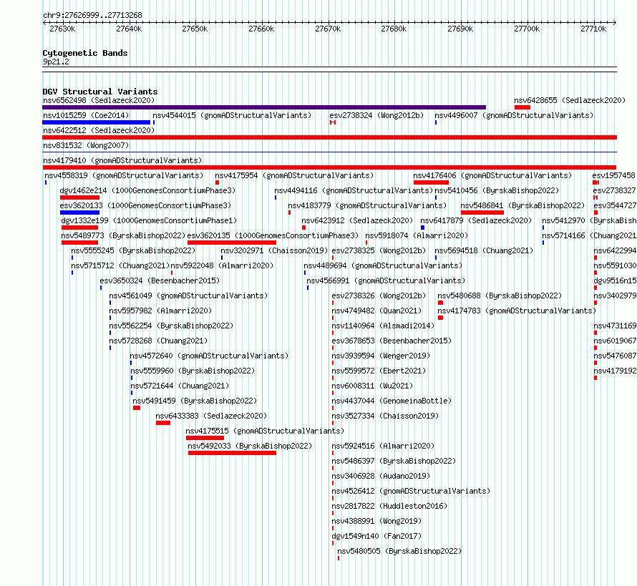The height and width of the screenshot is (586, 637).
Task: Open nsv5728268 (Chuang2021) label
Action: tap(158, 341)
